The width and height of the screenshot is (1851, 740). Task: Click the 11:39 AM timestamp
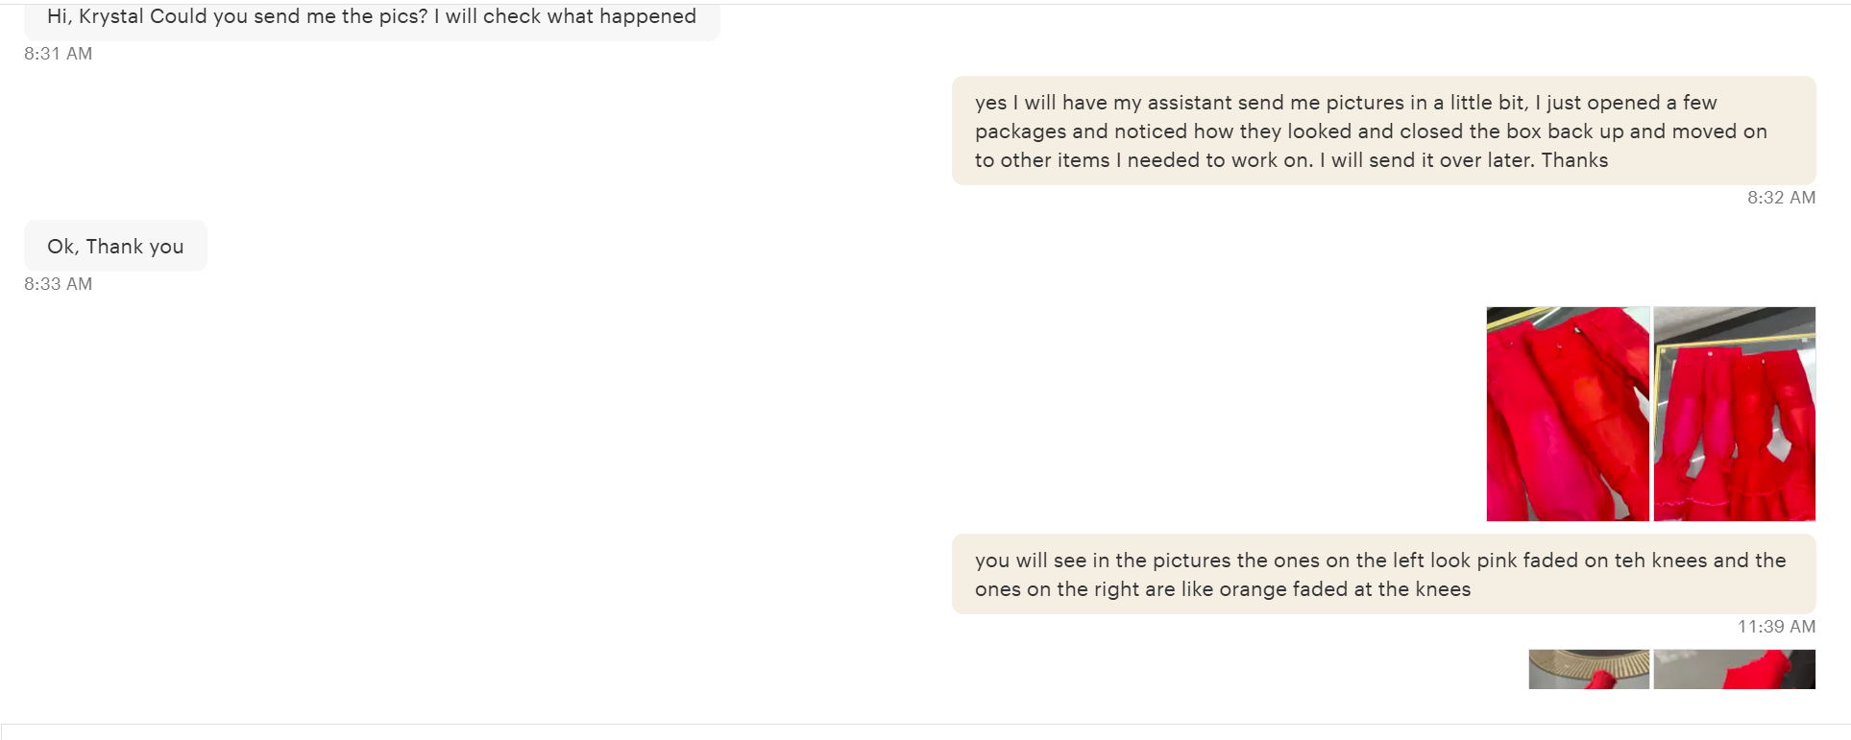[x=1776, y=627]
